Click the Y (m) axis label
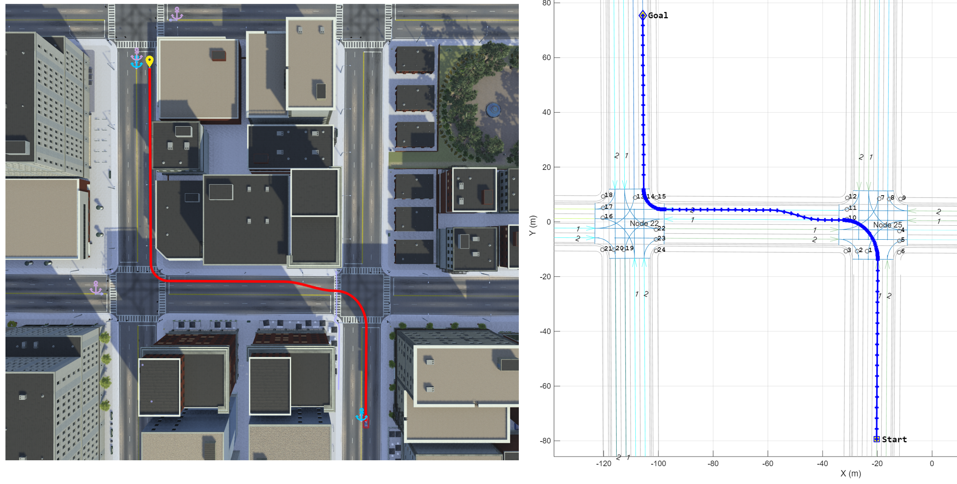This screenshot has height=484, width=957. point(532,225)
